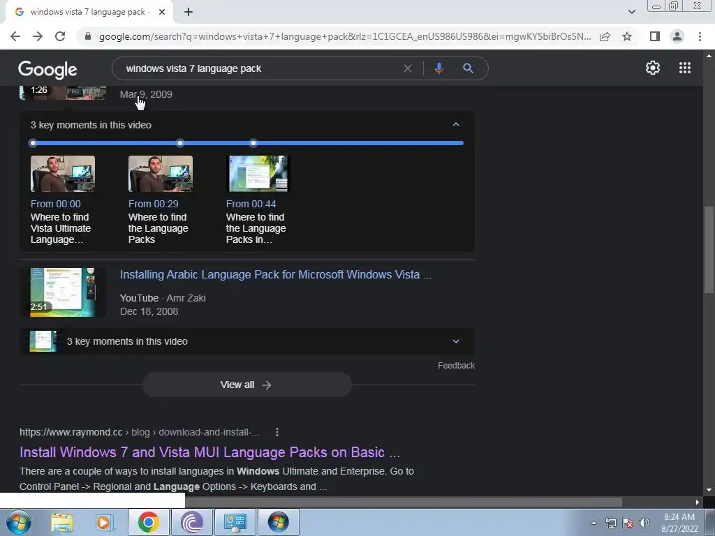Jump to the 00:29 timeline marker

pos(180,143)
